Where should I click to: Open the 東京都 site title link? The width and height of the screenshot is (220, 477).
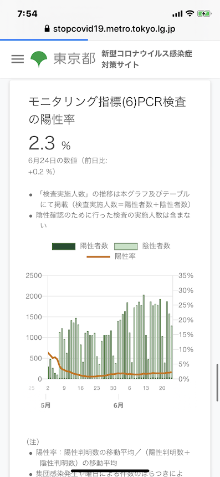click(x=74, y=59)
